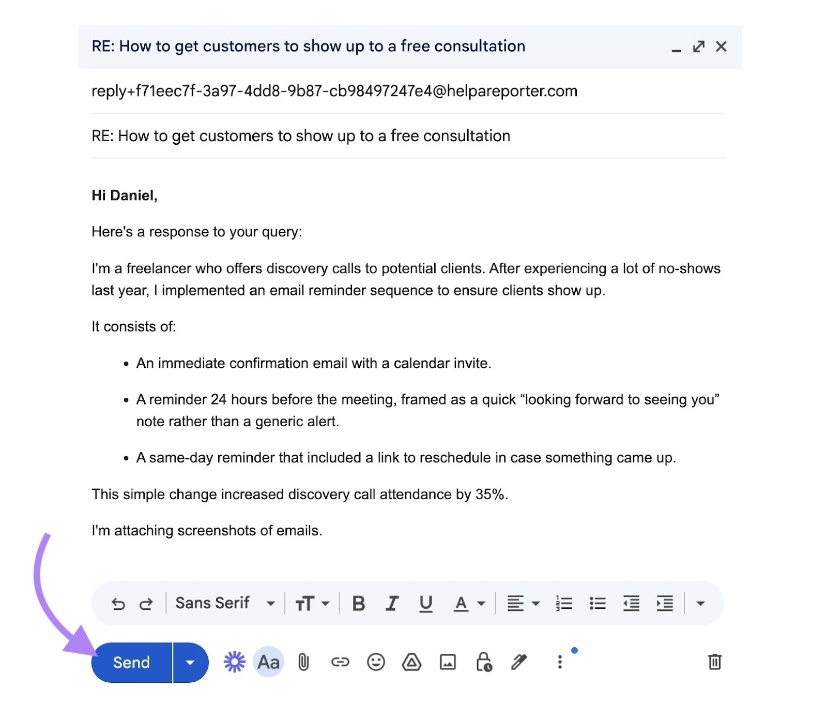The width and height of the screenshot is (827, 719).
Task: Send the email to Daniel
Action: (131, 662)
